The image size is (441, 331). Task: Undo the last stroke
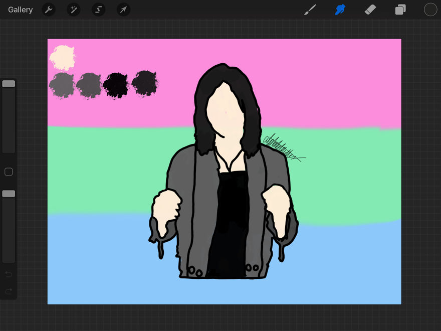[x=9, y=274]
